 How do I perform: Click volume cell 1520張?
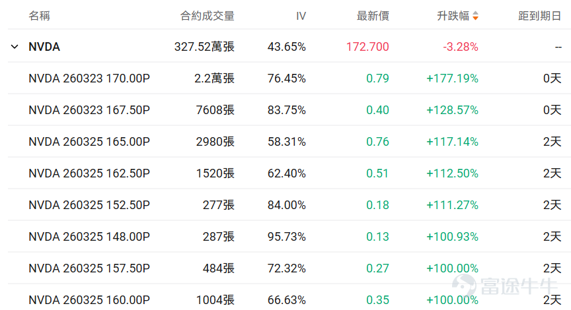tap(215, 173)
